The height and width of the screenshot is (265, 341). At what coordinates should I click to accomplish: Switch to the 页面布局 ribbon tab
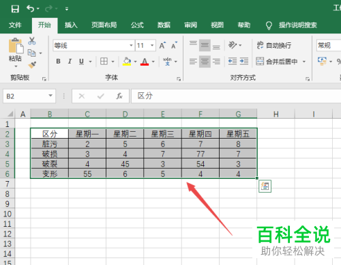[104, 25]
